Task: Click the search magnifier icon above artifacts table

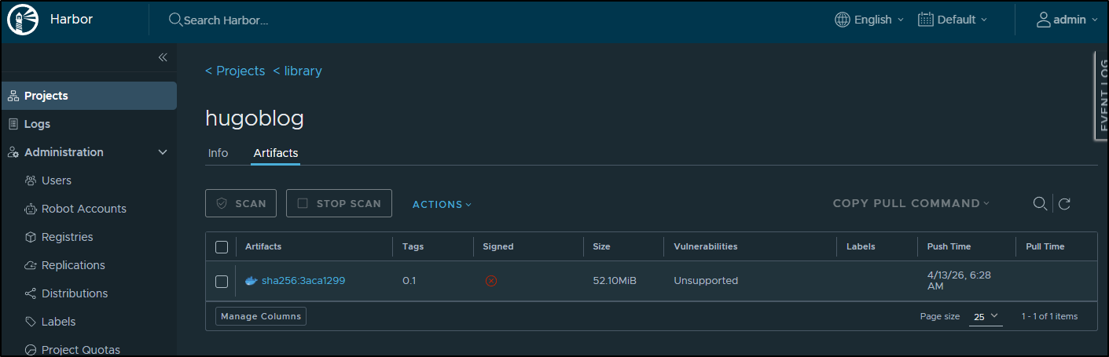Action: (x=1040, y=204)
